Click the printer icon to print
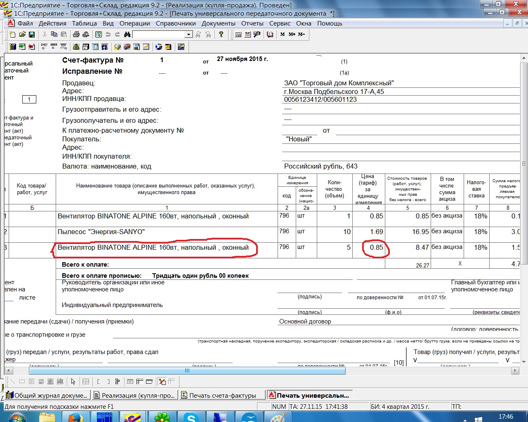The image size is (528, 422). (76, 35)
